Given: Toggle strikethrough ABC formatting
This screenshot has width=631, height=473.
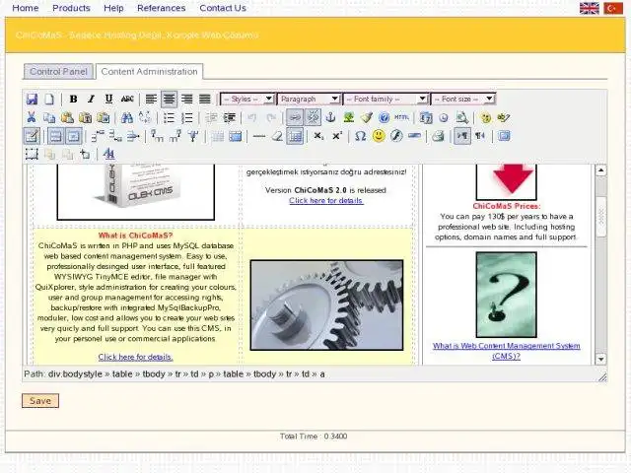Looking at the screenshot, I should (x=127, y=99).
